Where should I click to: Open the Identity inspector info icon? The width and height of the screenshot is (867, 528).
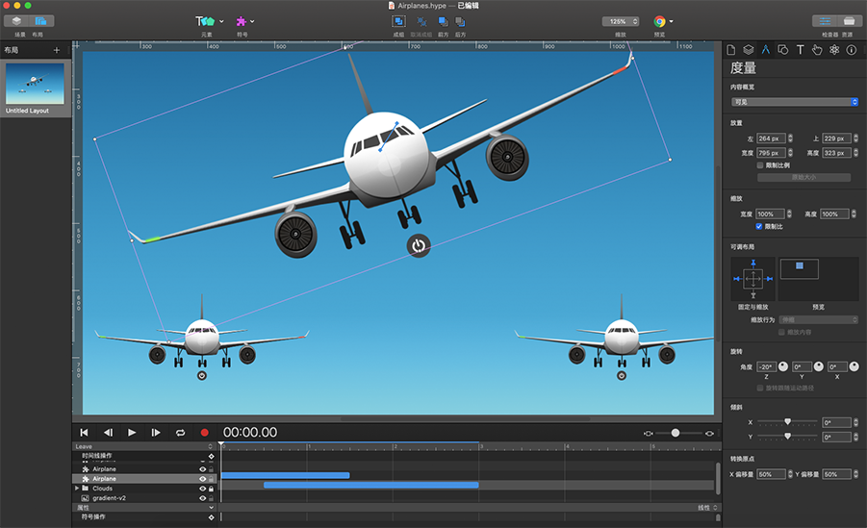(x=852, y=50)
